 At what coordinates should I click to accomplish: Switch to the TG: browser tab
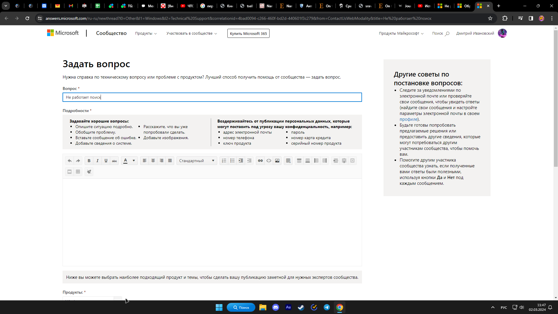tap(127, 6)
